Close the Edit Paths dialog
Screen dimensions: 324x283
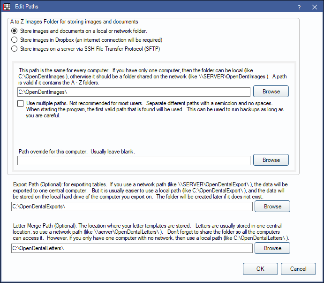[x=315, y=7]
